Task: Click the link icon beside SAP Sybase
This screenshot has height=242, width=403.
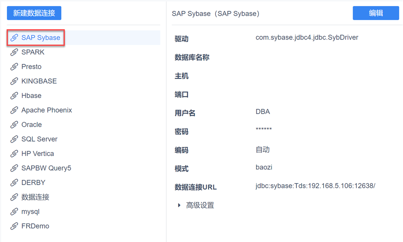Action: pos(14,38)
